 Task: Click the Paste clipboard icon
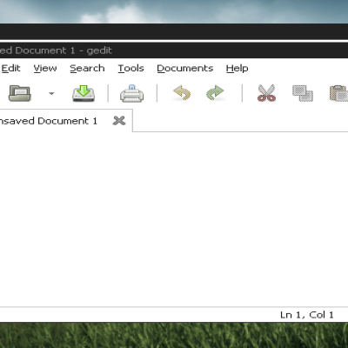pyautogui.click(x=338, y=93)
